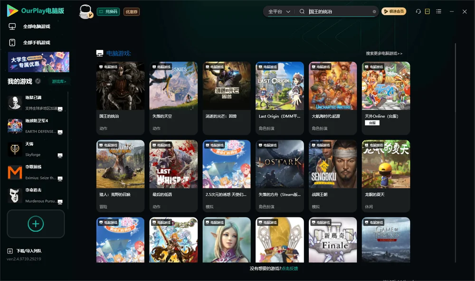The width and height of the screenshot is (475, 281).
Task: Open 天铸 Skyforge in my games list
Action: (x=36, y=149)
